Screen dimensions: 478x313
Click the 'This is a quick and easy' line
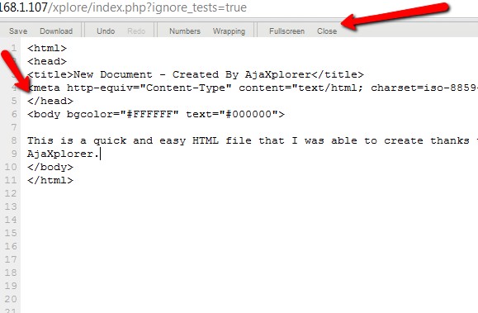(253, 140)
